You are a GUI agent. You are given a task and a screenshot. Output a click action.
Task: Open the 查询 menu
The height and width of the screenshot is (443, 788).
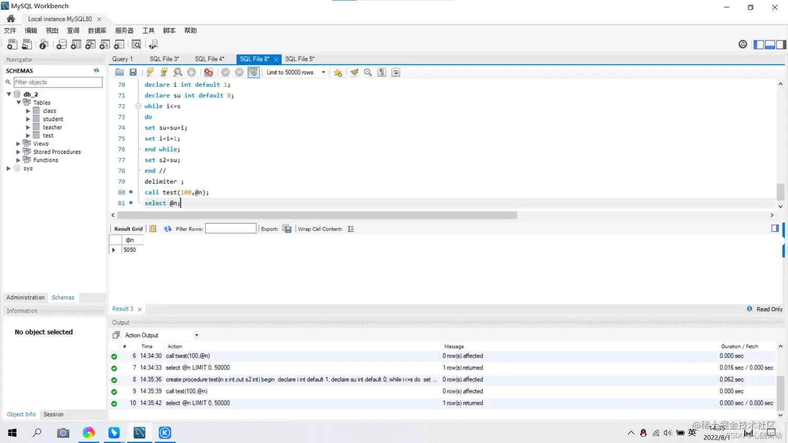(73, 31)
